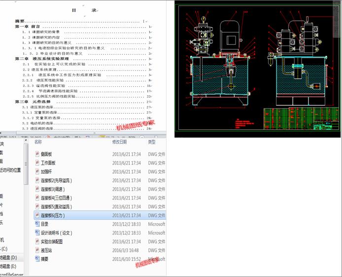Sort files by the 类型 column header
342x277 pixels.
(x=152, y=142)
